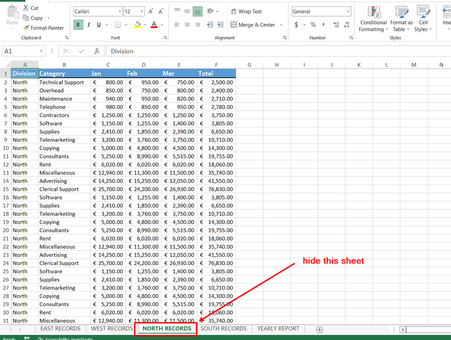Toggle Italic formatting
The image size is (451, 340).
click(x=88, y=25)
